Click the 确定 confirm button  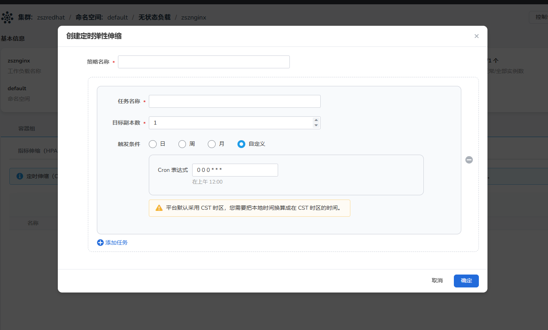[466, 281]
